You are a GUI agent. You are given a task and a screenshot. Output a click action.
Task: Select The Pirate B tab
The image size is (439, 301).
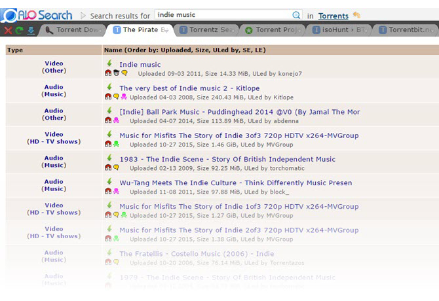click(140, 30)
